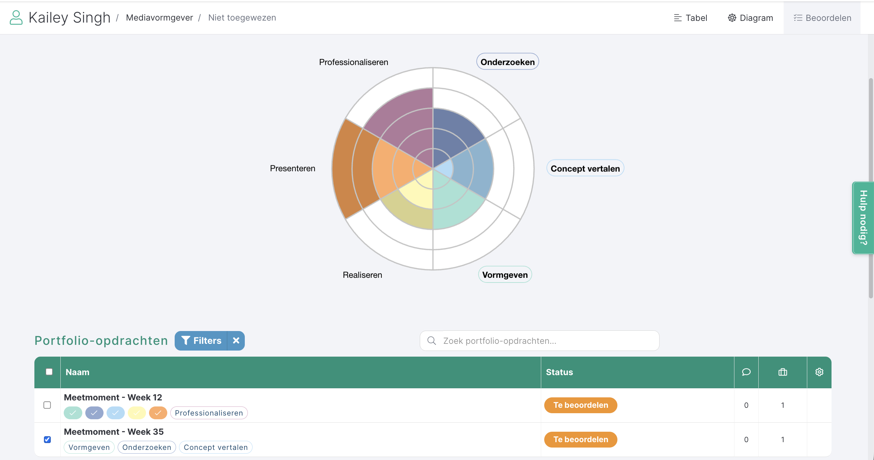Viewport: 874px width, 460px height.
Task: Click the comments speech-bubble column icon
Action: click(746, 372)
